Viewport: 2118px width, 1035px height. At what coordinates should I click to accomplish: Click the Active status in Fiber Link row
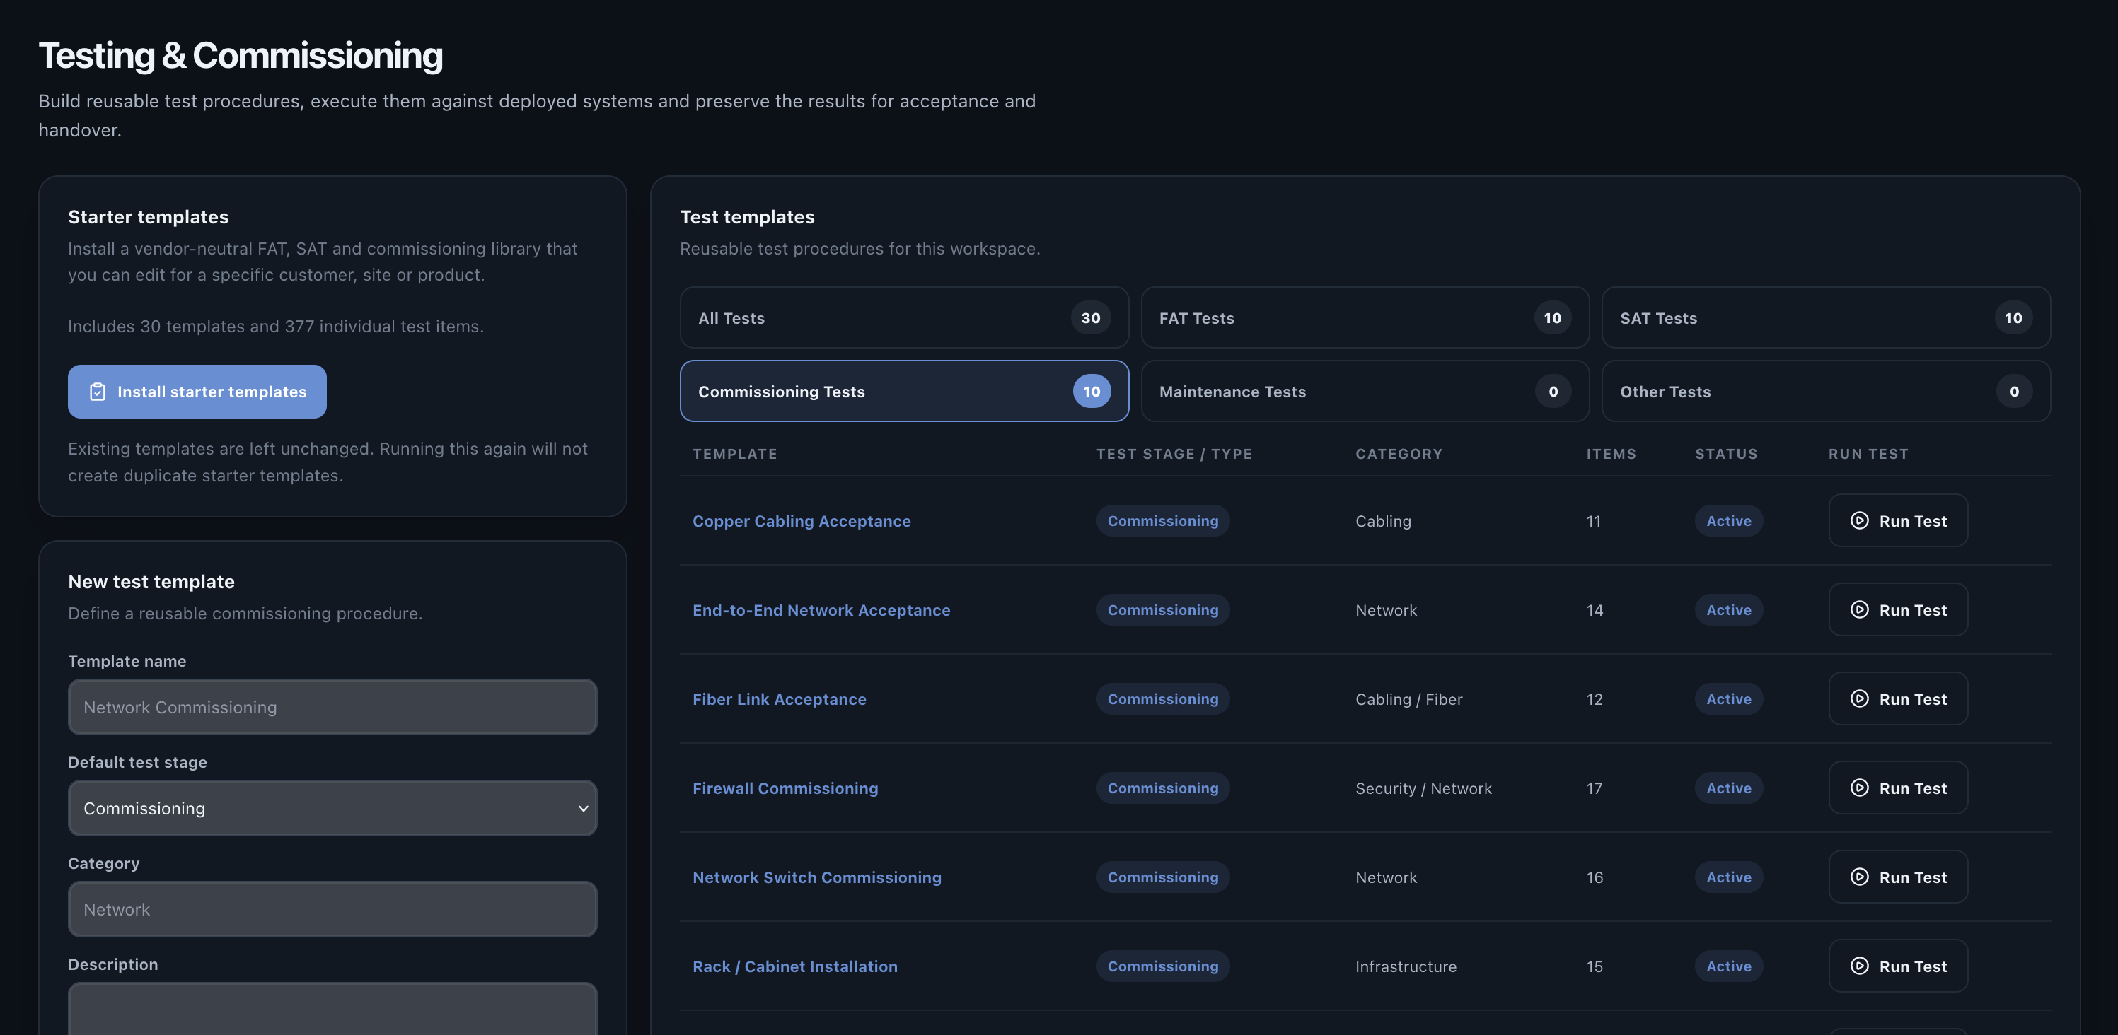tap(1728, 699)
